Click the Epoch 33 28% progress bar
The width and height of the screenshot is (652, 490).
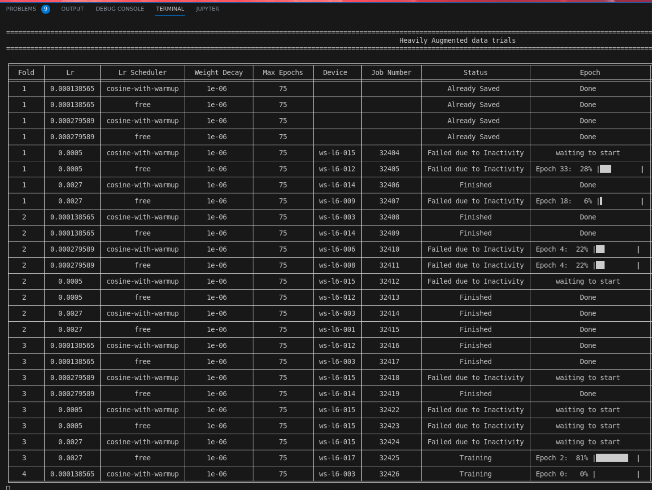pyautogui.click(x=620, y=169)
